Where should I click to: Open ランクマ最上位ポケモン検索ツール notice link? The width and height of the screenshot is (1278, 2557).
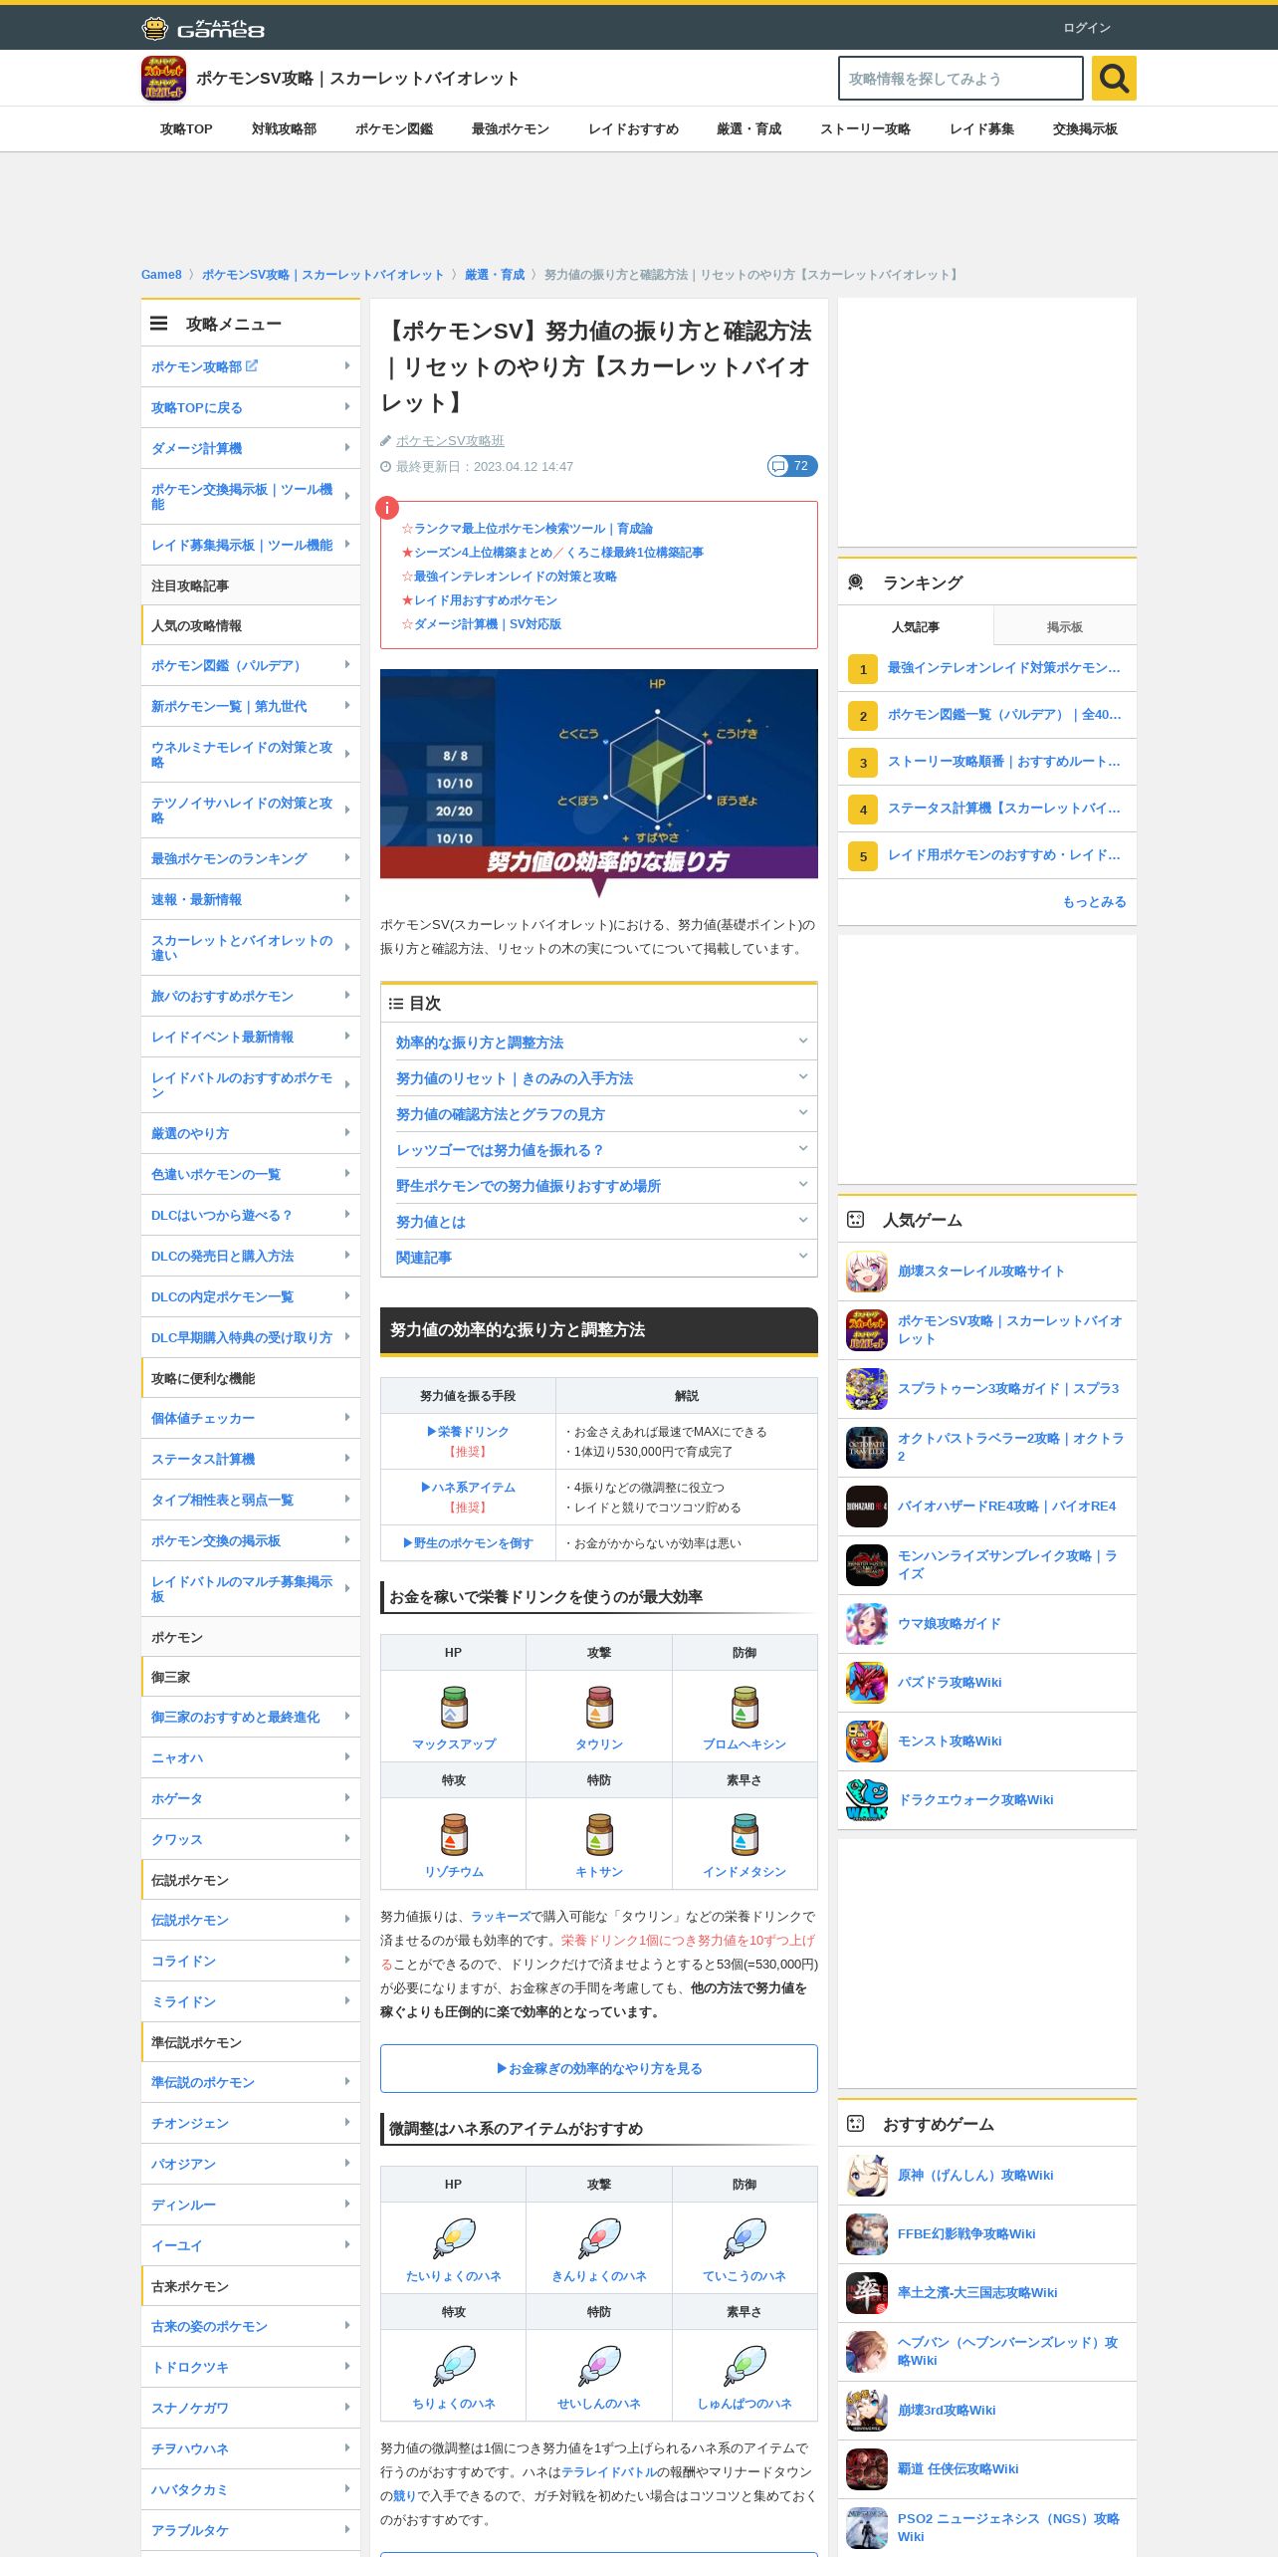tap(533, 529)
